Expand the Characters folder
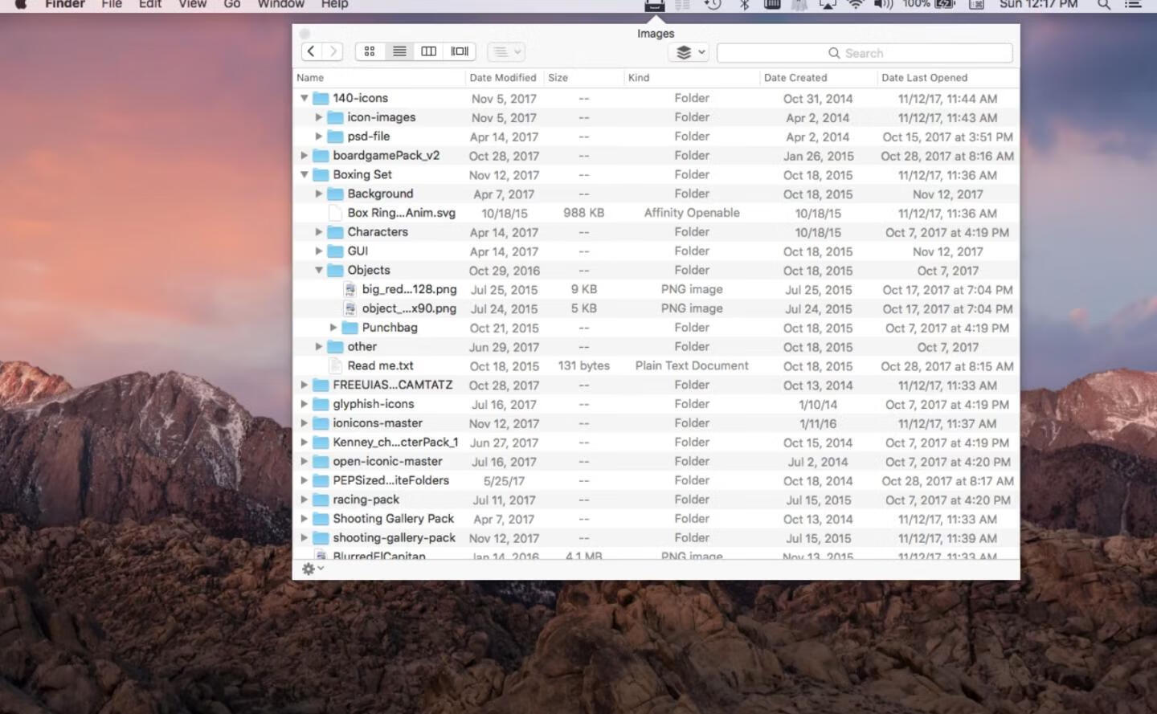The width and height of the screenshot is (1157, 714). 319,232
